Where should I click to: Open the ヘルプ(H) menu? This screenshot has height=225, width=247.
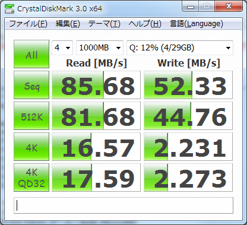pos(145,24)
